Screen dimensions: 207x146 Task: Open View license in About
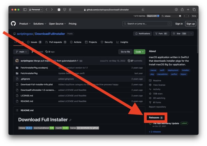(x=157, y=85)
